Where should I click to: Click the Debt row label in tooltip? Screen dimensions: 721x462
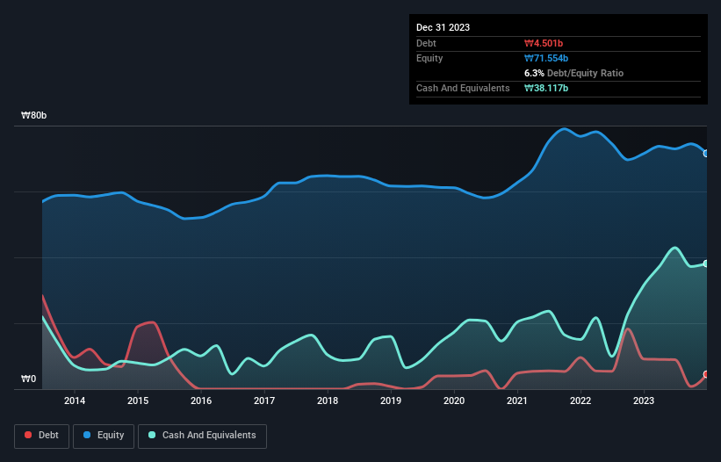pyautogui.click(x=426, y=43)
